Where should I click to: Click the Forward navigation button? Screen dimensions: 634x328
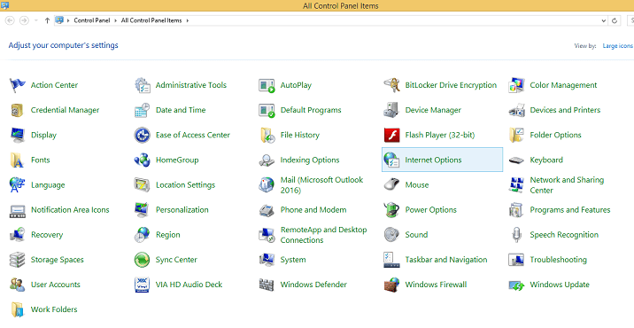click(24, 20)
